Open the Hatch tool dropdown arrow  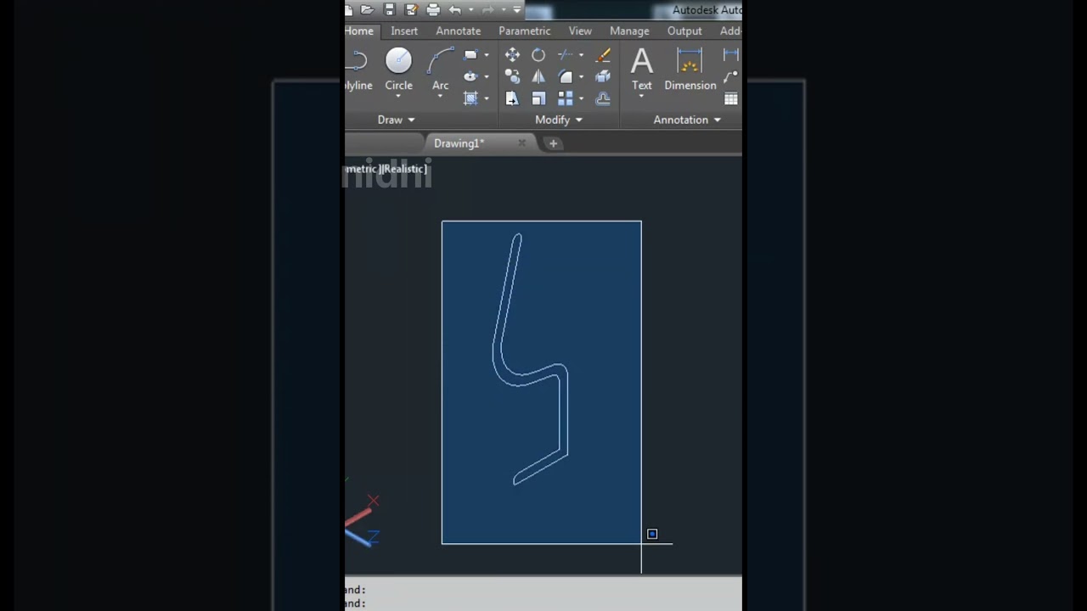(x=486, y=98)
